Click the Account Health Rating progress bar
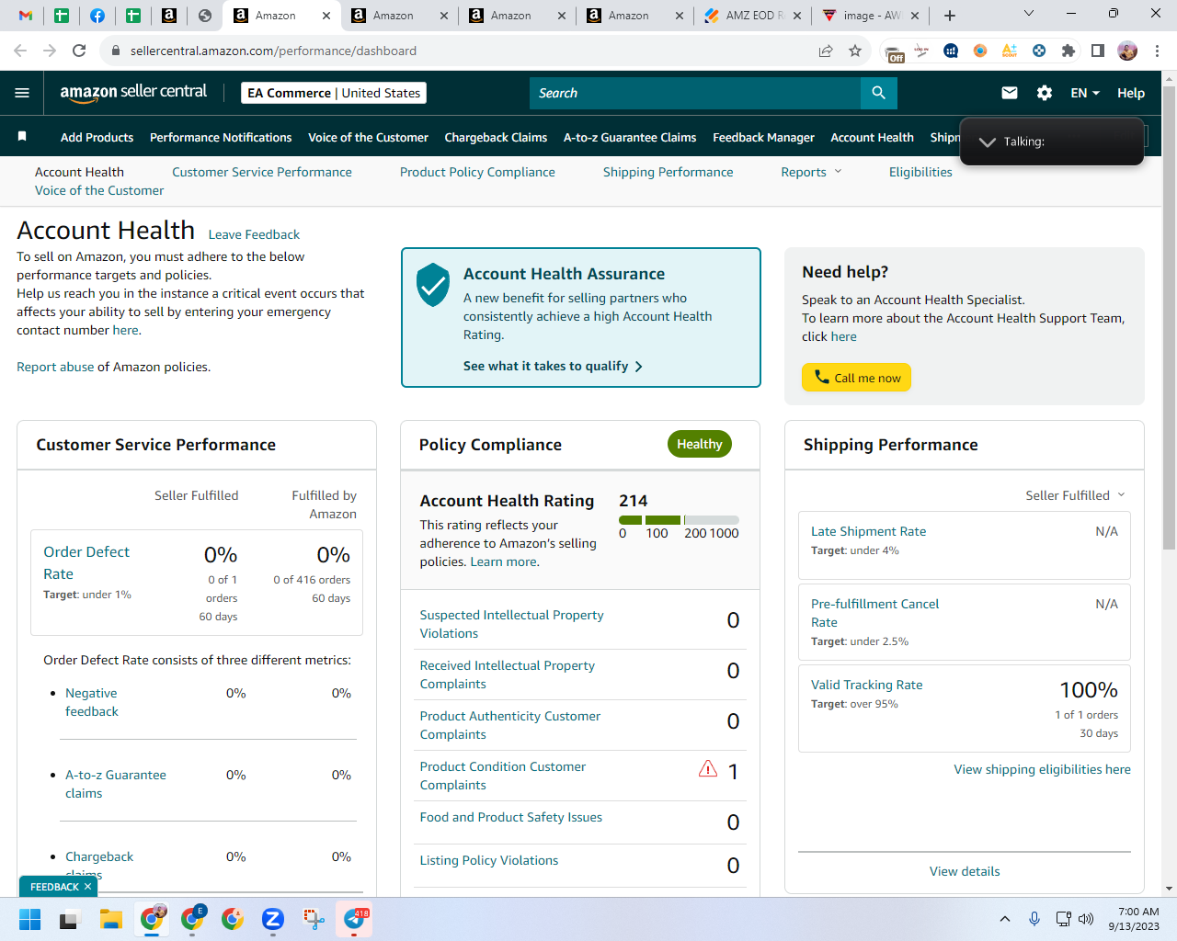 [x=679, y=520]
